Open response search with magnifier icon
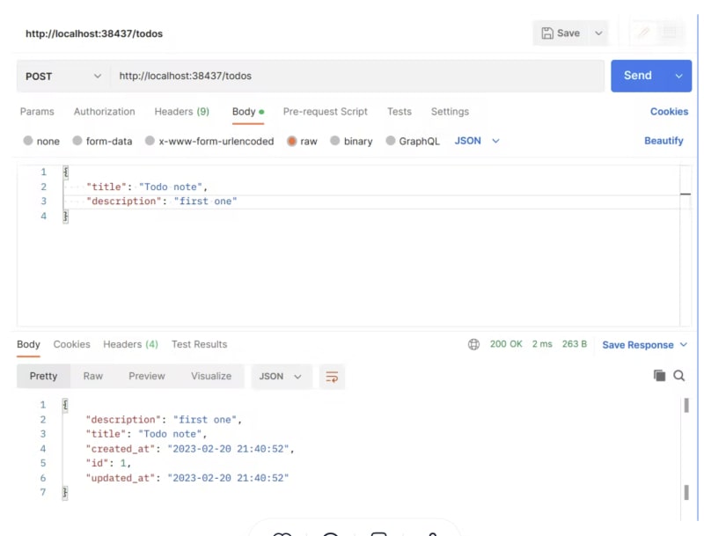Viewport: 704px width, 536px height. (x=679, y=376)
